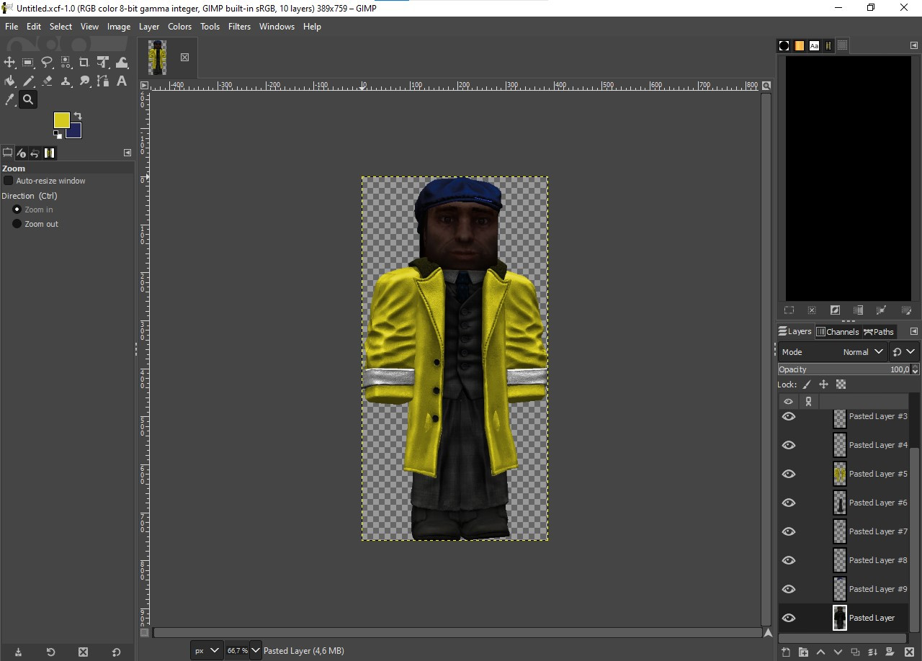The height and width of the screenshot is (661, 922).
Task: Hide the Pasted Layer #6 eye
Action: [789, 503]
